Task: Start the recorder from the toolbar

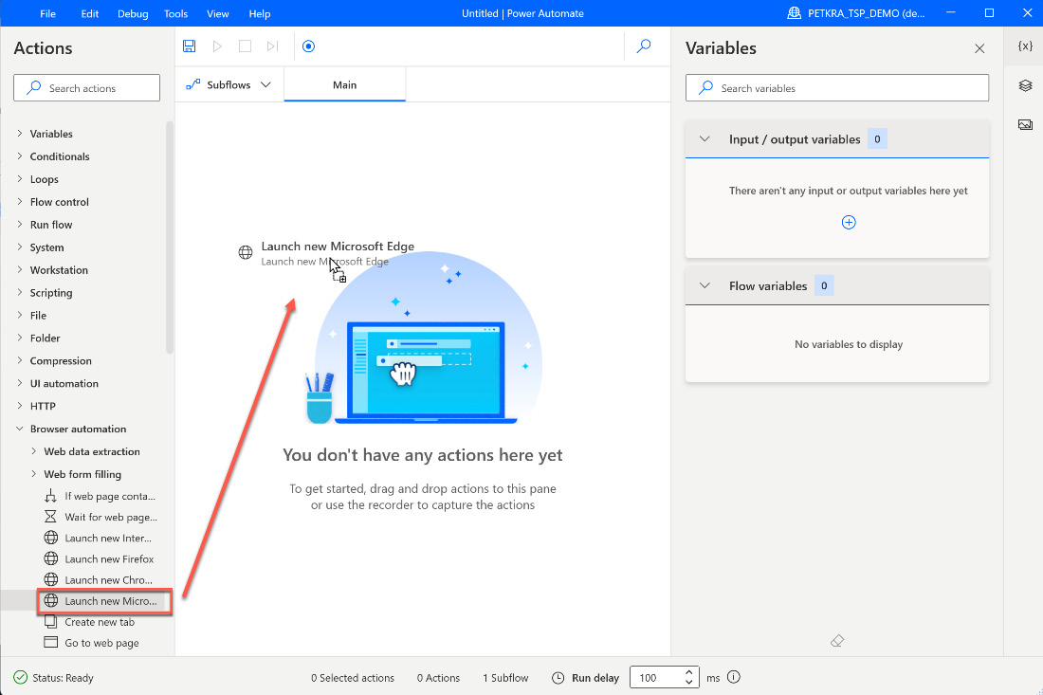Action: pyautogui.click(x=308, y=46)
